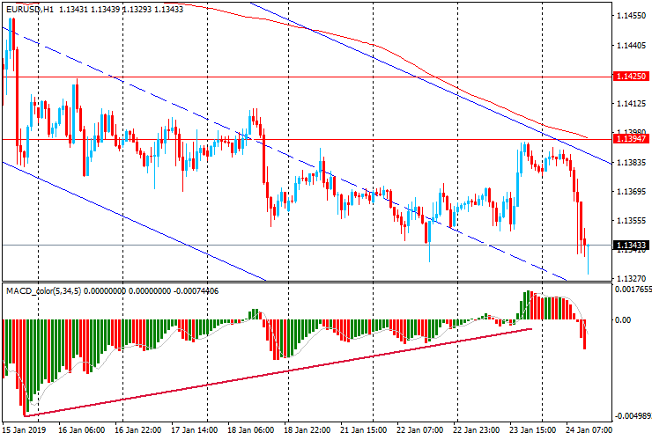Click the 1.13835 price scale value
The height and width of the screenshot is (440, 652).
coord(631,163)
